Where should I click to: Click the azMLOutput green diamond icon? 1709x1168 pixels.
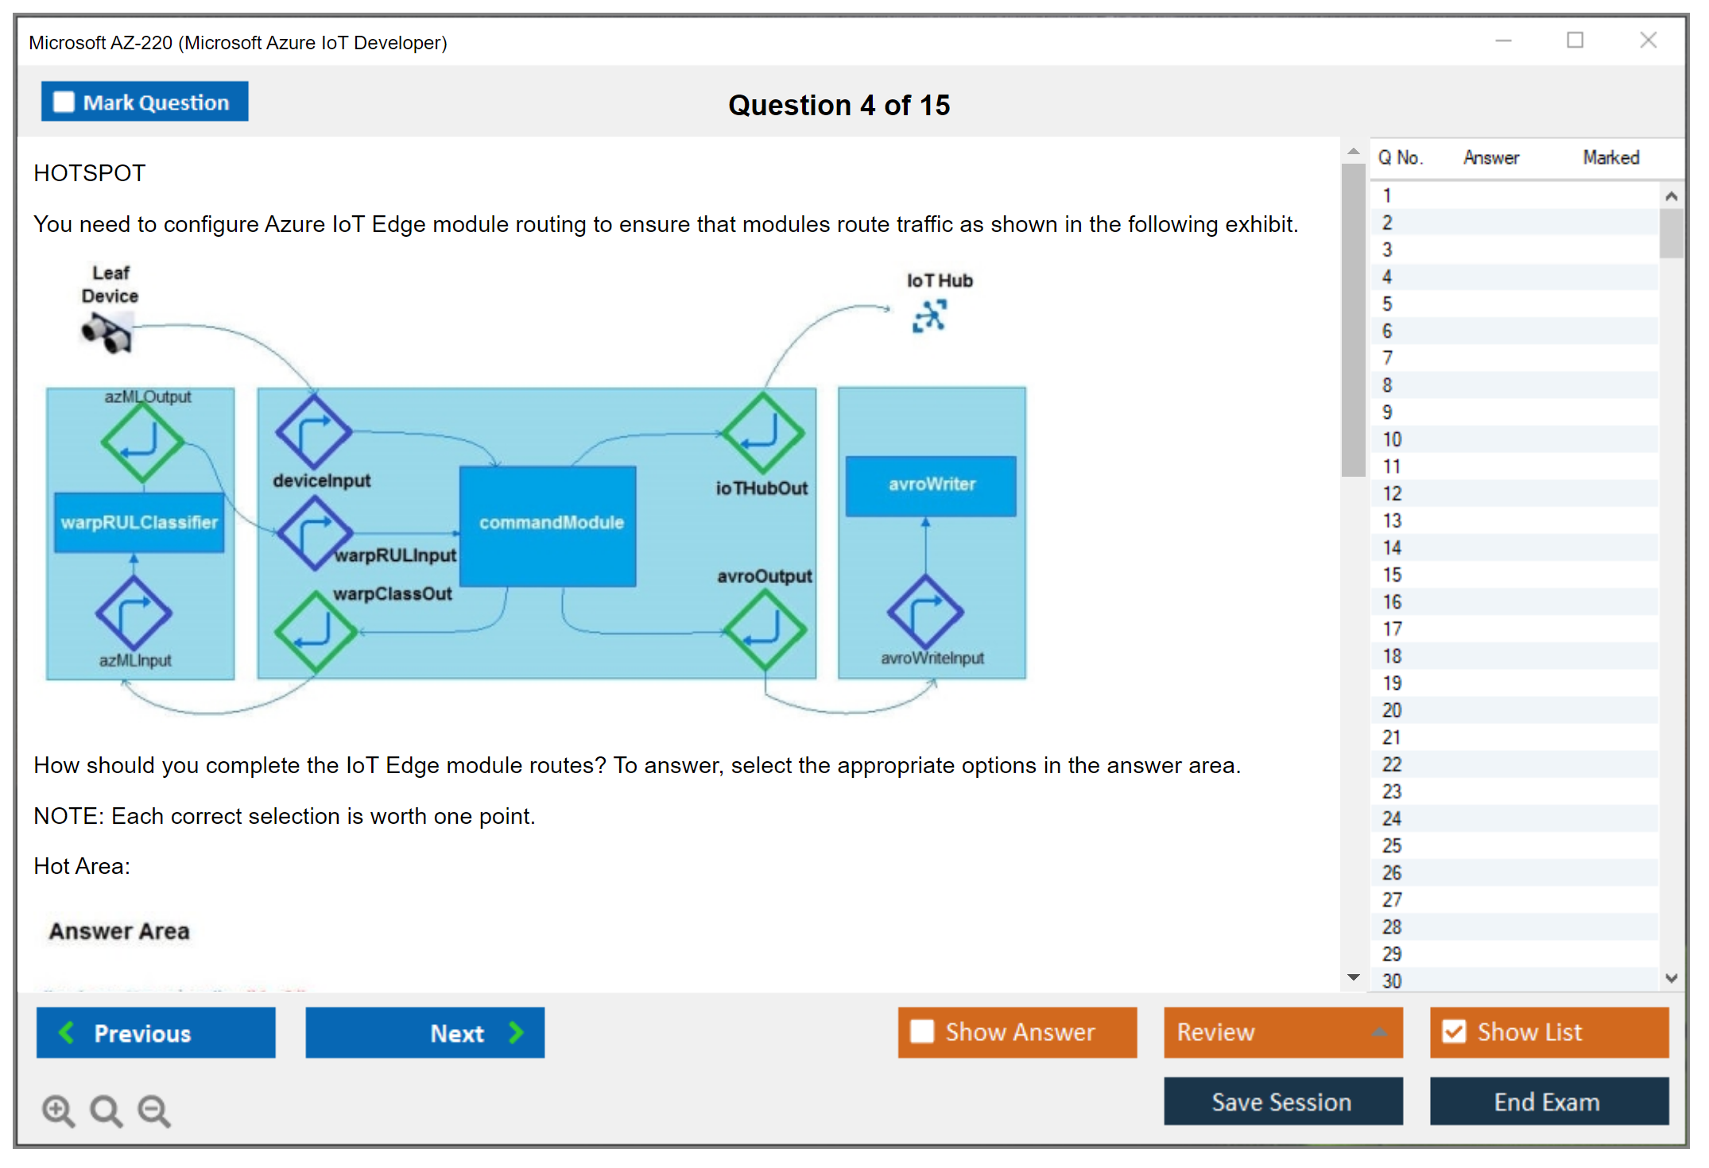coord(142,442)
